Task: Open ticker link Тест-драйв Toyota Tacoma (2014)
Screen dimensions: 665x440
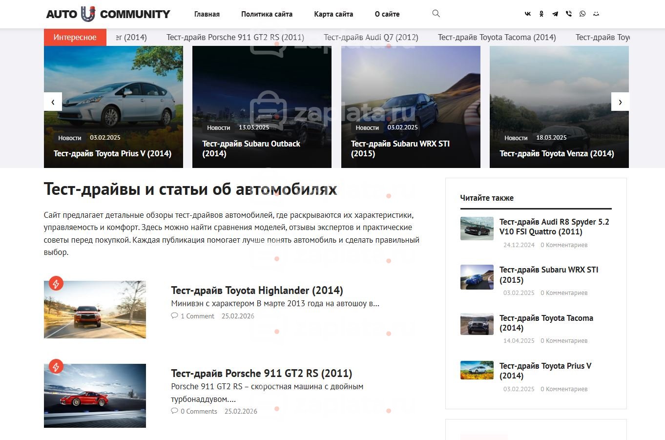Action: coord(497,37)
